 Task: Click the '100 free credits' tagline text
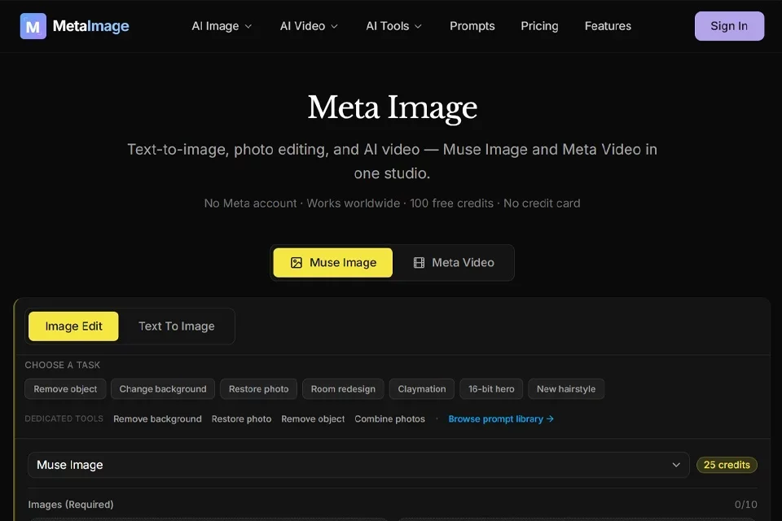pyautogui.click(x=451, y=204)
